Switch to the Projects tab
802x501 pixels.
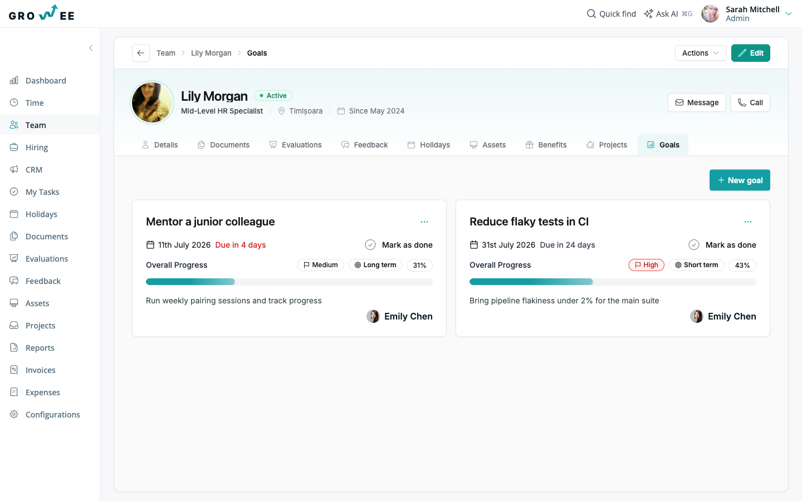click(x=607, y=145)
